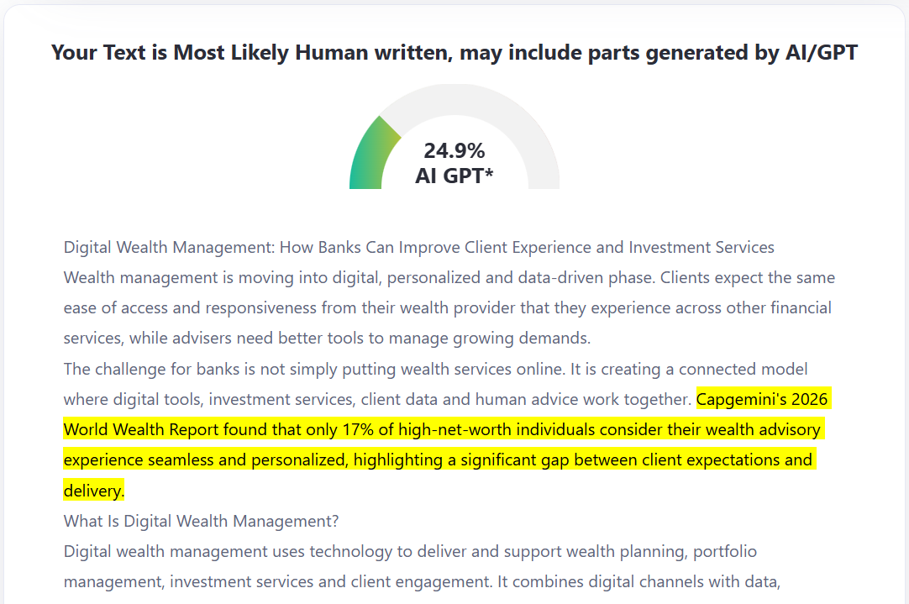The width and height of the screenshot is (909, 604).
Task: Click the 'What Is Digital Wealth Management?' subheading
Action: tap(201, 521)
